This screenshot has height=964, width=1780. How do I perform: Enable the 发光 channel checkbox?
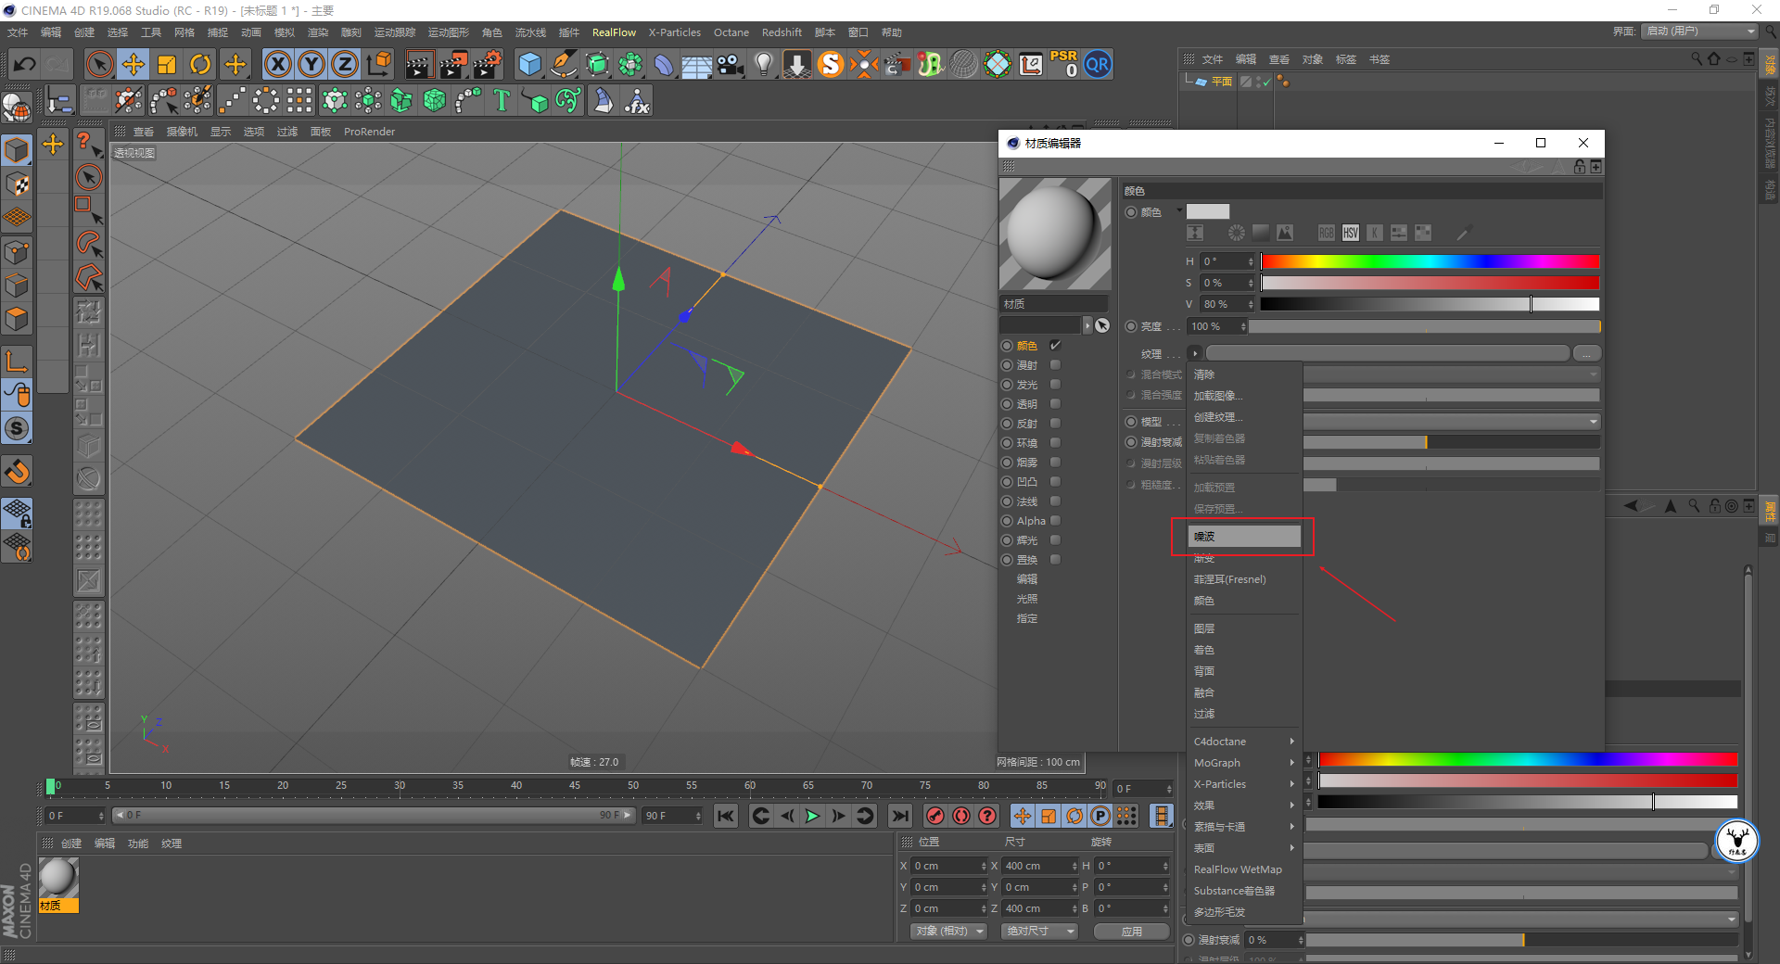[1055, 385]
